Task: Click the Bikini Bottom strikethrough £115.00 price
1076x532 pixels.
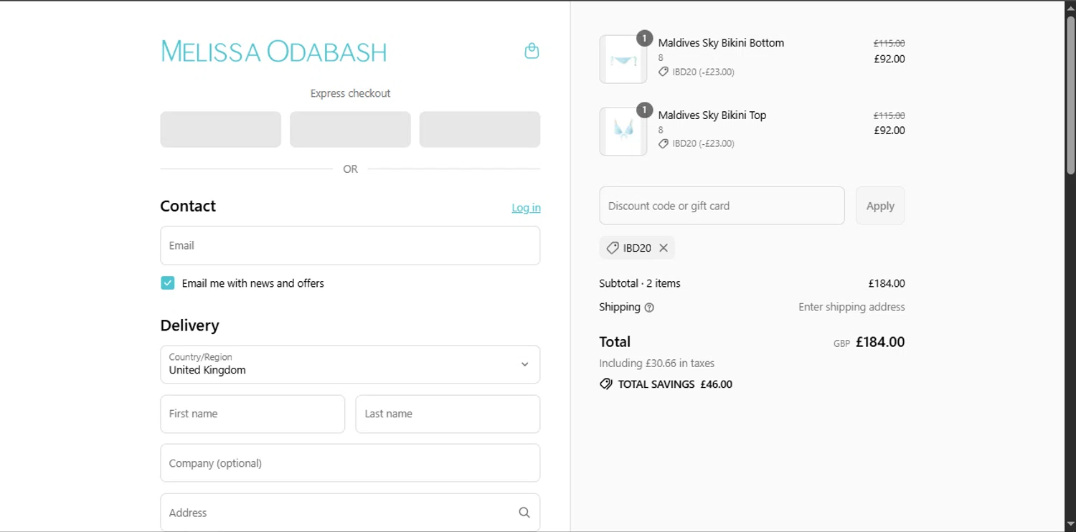Action: [x=889, y=43]
